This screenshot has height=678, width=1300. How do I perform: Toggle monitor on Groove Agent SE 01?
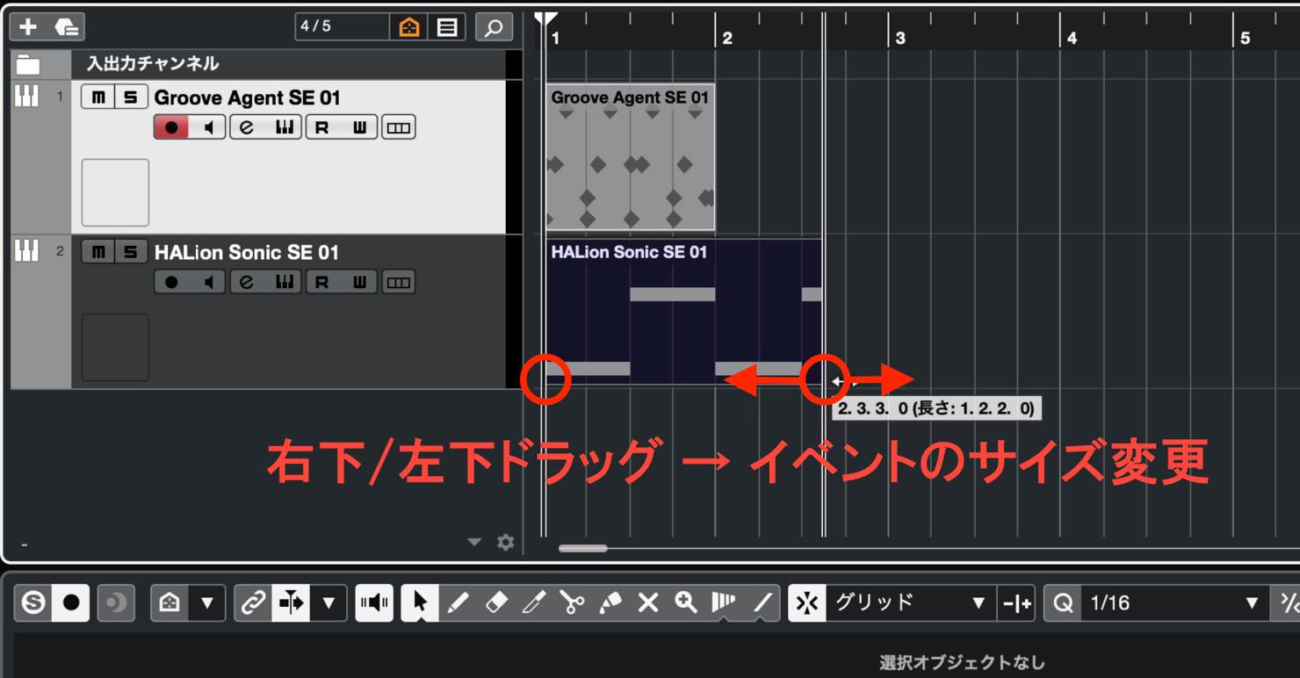click(208, 127)
